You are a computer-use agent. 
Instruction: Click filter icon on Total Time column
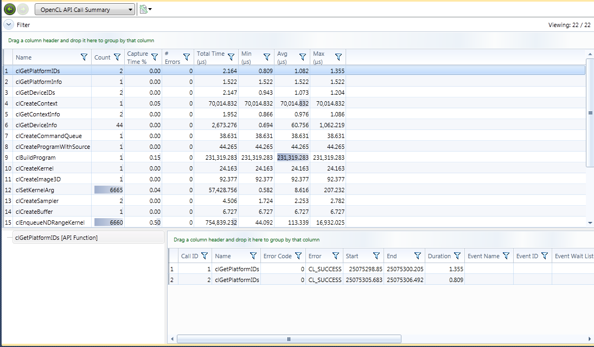click(x=231, y=57)
